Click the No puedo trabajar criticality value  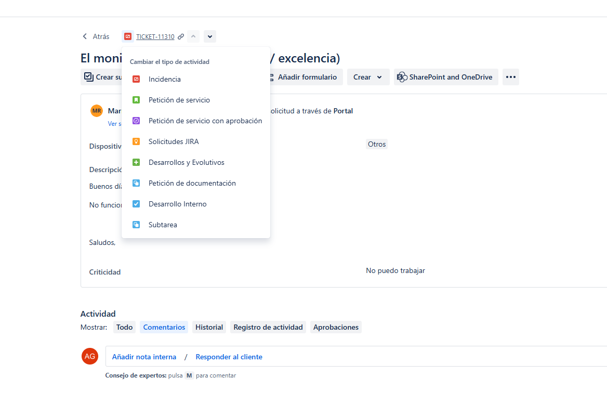point(395,270)
